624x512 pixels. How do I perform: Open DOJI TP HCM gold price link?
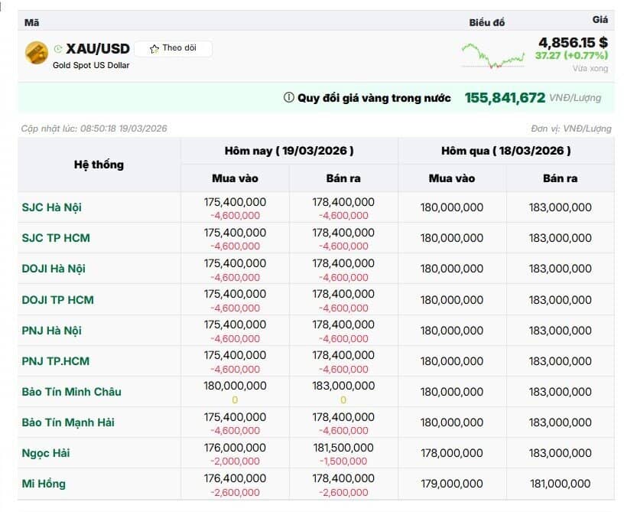click(57, 300)
